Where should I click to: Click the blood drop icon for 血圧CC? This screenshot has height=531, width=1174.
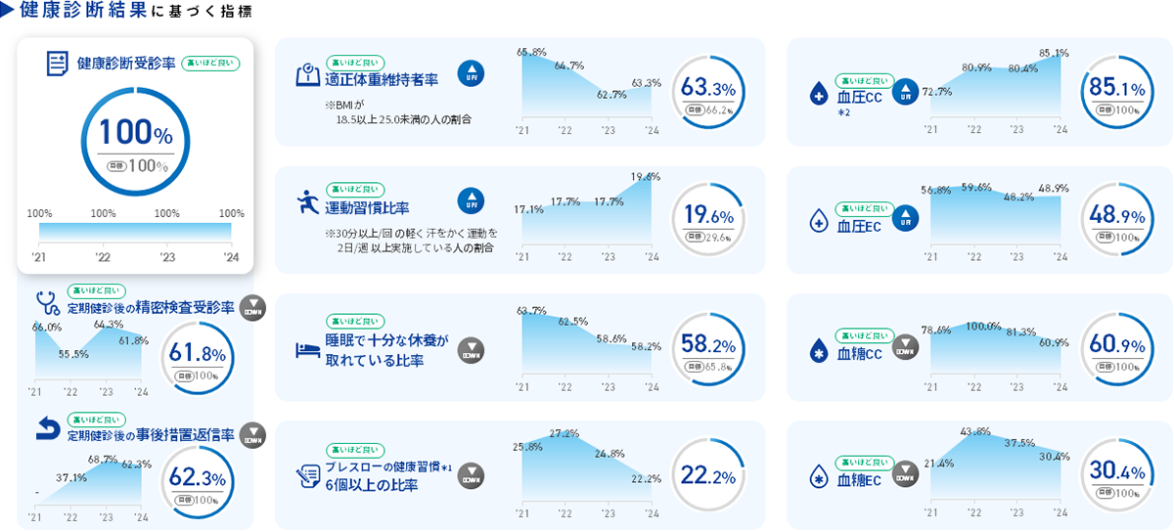click(818, 94)
